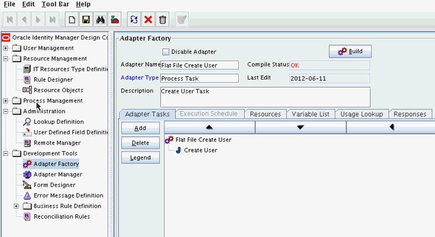Collapse the Development Tools folder
This screenshot has width=435, height=237.
[6, 153]
